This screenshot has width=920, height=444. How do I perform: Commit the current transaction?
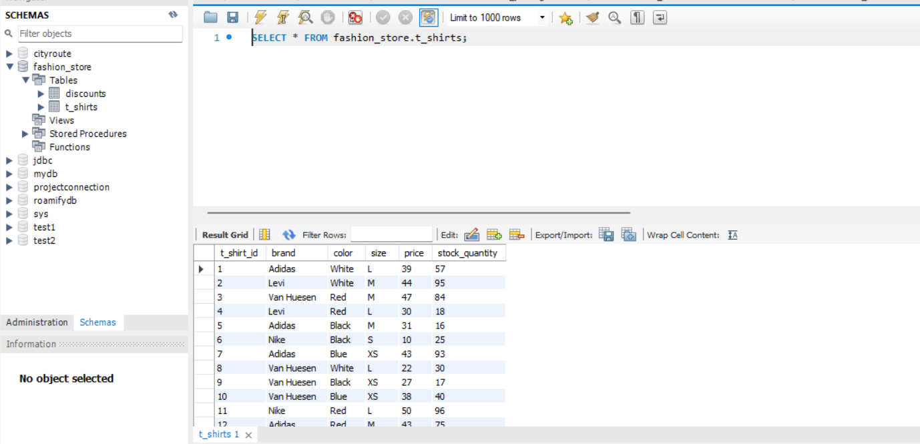(383, 18)
